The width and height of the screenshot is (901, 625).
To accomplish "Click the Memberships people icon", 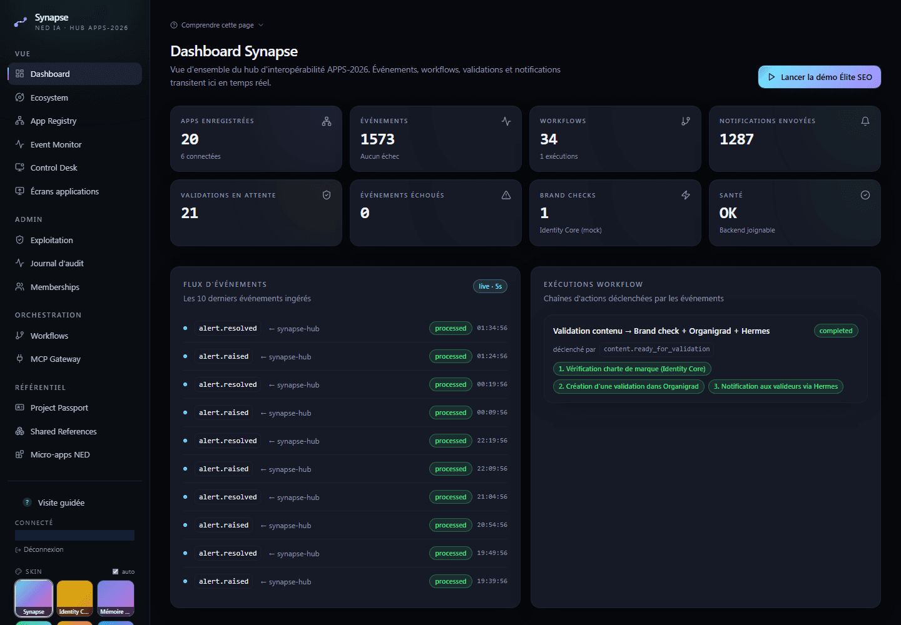I will point(19,287).
